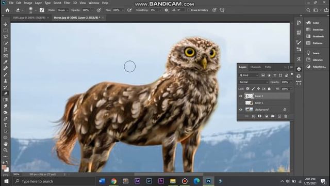
Task: Open the Filter menu
Action: pyautogui.click(x=67, y=3)
